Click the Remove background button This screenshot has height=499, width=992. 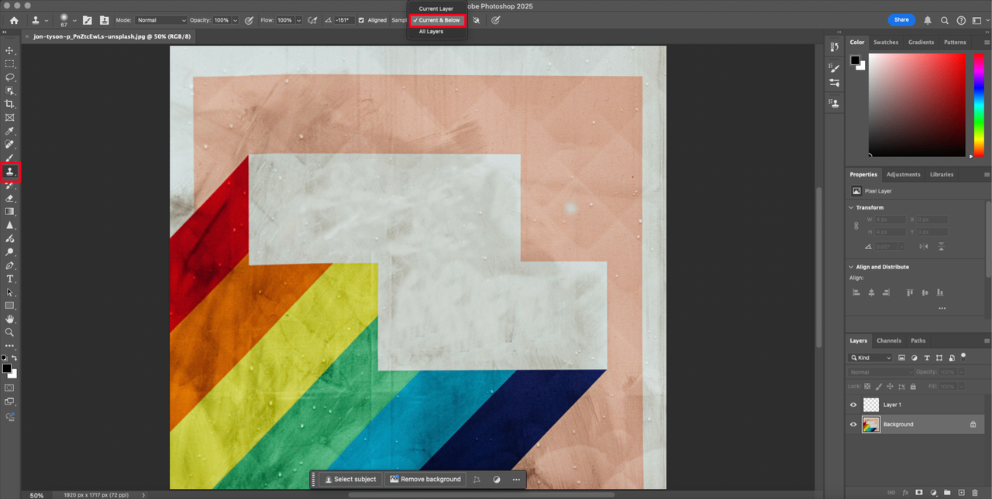(x=425, y=480)
